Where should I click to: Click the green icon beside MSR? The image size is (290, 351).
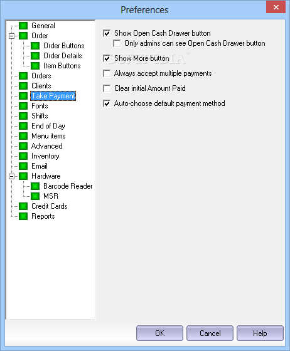[x=35, y=196]
